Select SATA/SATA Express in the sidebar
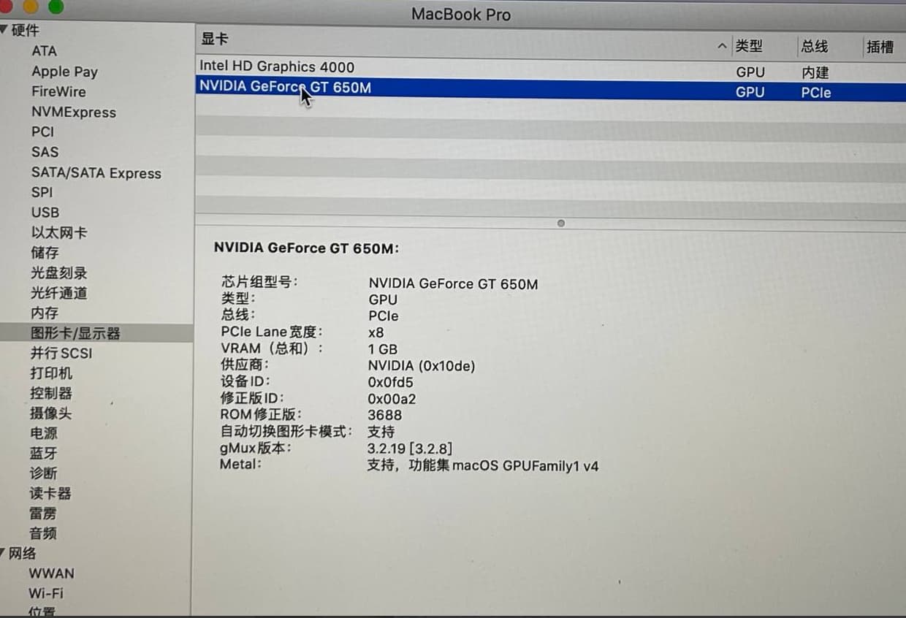The image size is (906, 618). pyautogui.click(x=96, y=173)
